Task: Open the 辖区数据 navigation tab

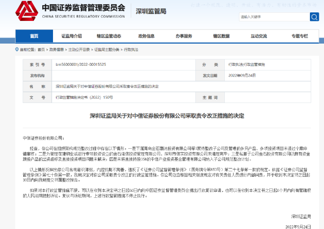Action: click(221, 36)
